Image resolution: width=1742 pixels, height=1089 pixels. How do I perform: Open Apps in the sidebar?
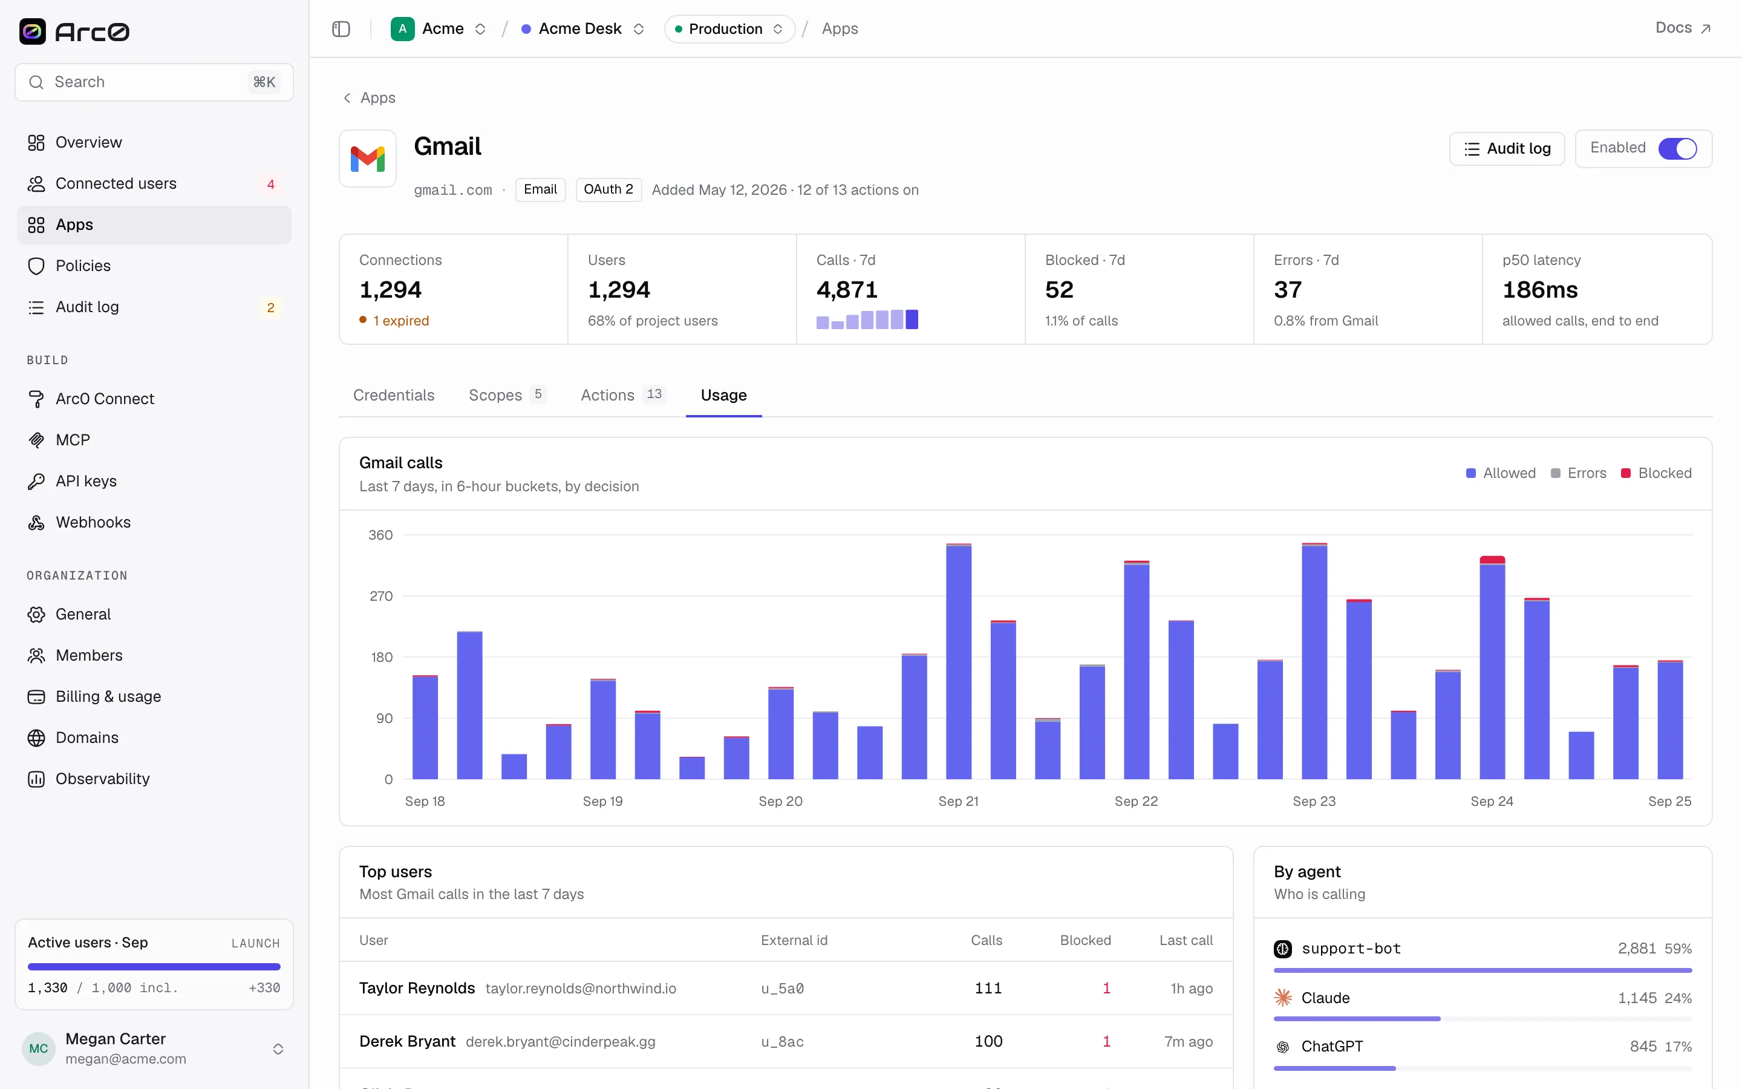[154, 224]
